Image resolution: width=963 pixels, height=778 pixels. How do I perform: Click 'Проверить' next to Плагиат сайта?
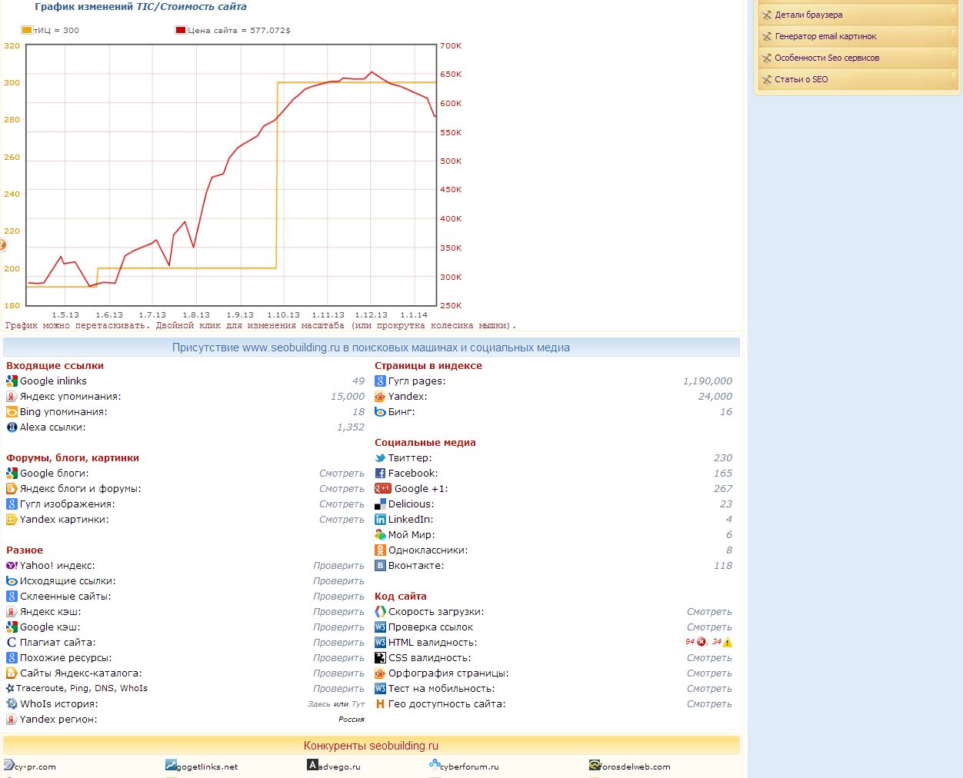coord(338,643)
